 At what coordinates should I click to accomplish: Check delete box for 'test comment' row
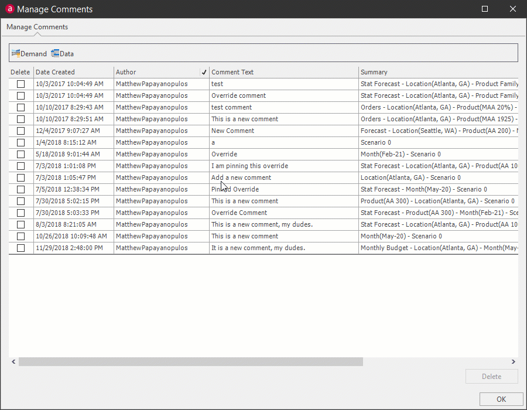(x=21, y=108)
